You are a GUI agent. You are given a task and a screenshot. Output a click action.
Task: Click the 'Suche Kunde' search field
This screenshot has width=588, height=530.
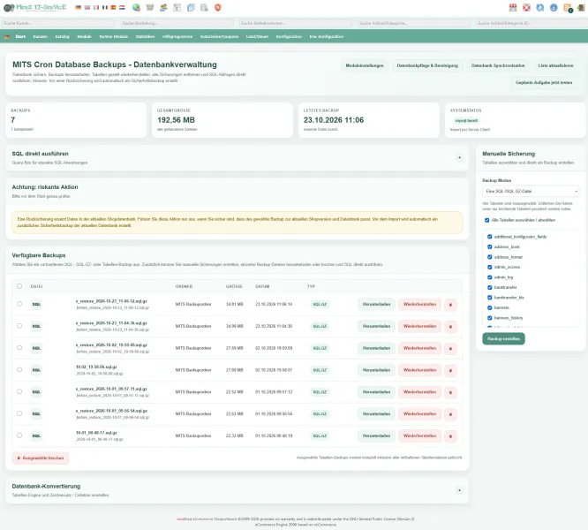click(58, 23)
